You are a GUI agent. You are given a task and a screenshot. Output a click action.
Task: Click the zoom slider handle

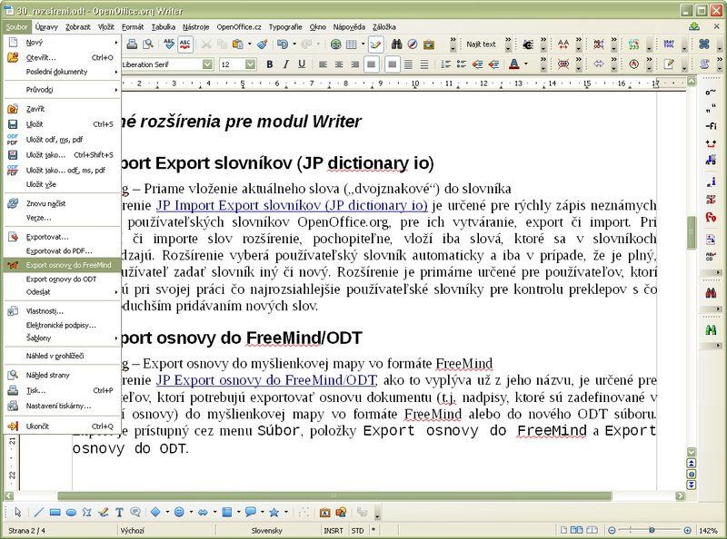tap(652, 530)
